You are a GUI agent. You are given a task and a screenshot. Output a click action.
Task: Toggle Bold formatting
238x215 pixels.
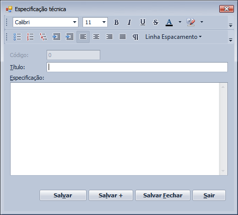pyautogui.click(x=116, y=22)
